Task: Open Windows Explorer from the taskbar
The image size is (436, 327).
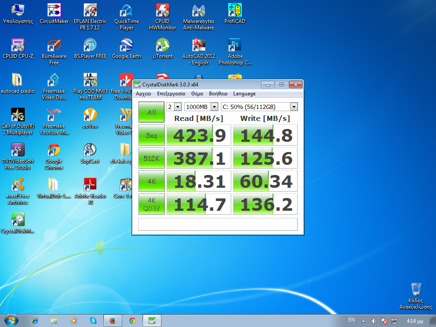Action: (54, 321)
